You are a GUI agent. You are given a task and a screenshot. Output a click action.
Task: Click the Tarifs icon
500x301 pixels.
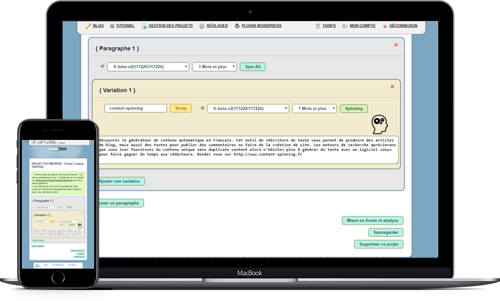(318, 26)
